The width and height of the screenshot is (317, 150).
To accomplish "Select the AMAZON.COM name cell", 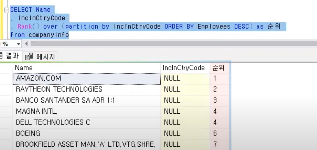I will coord(87,79).
